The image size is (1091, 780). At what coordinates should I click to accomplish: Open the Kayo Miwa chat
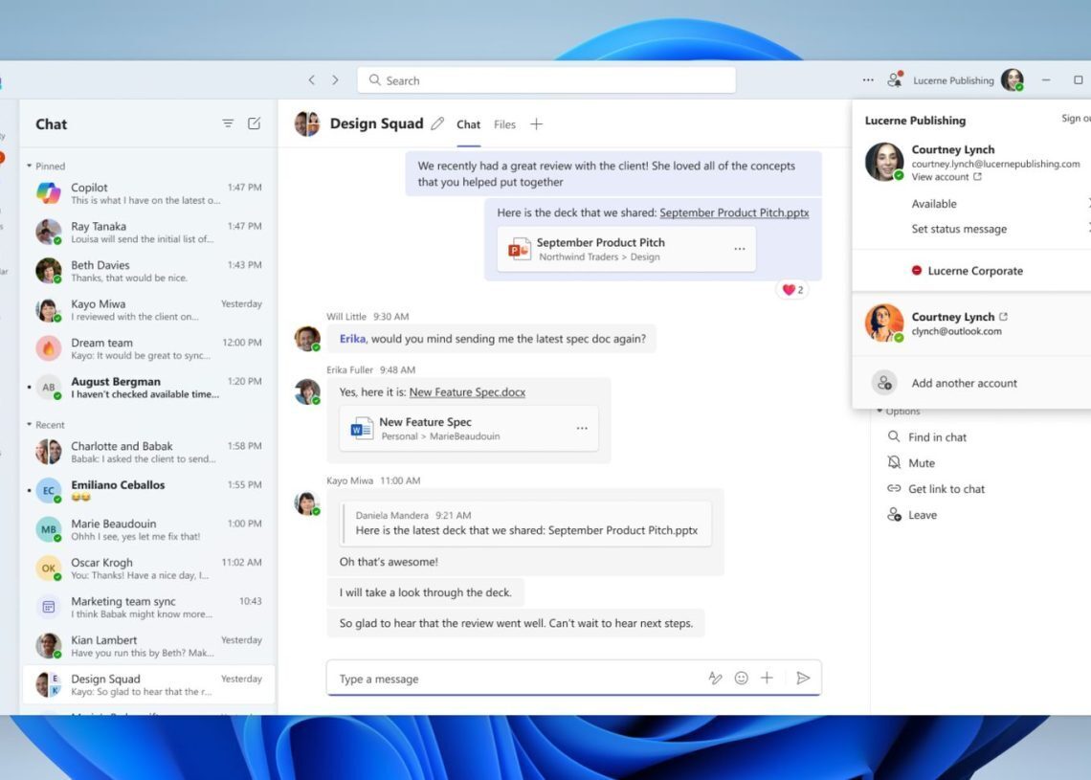tap(149, 310)
